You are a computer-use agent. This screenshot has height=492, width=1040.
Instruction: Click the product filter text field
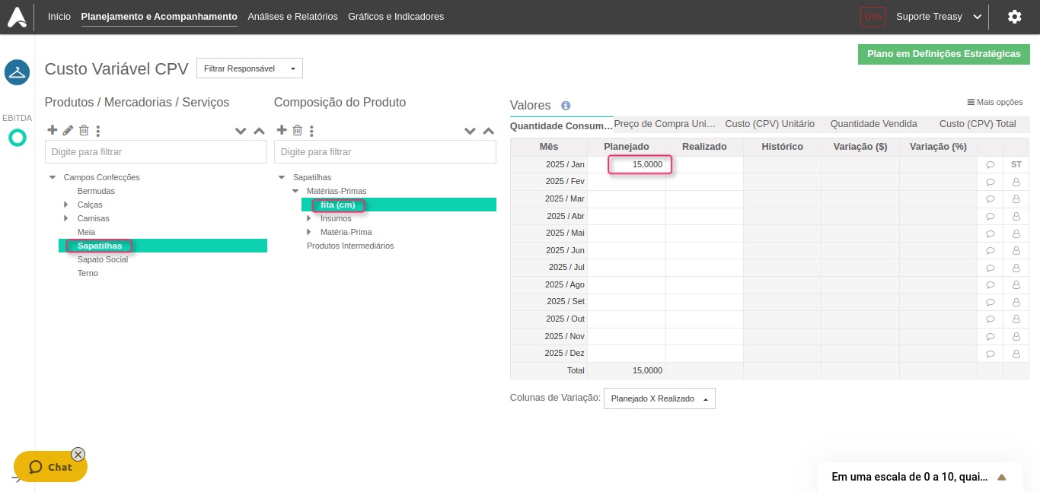click(x=155, y=152)
